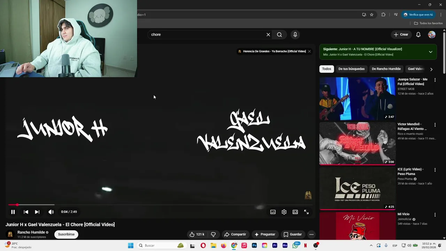
Task: Select the 'De tus búsquedas' chip
Action: 351,69
